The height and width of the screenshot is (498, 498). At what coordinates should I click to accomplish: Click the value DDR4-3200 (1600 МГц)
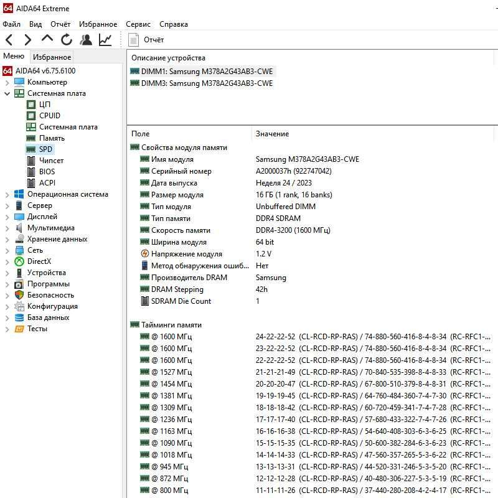pos(293,230)
